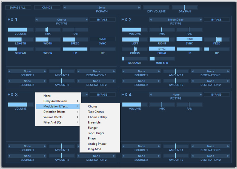Image resolution: width=237 pixels, height=169 pixels.
Task: Click next arrow on FX 1 type selector
Action: pyautogui.click(x=87, y=20)
